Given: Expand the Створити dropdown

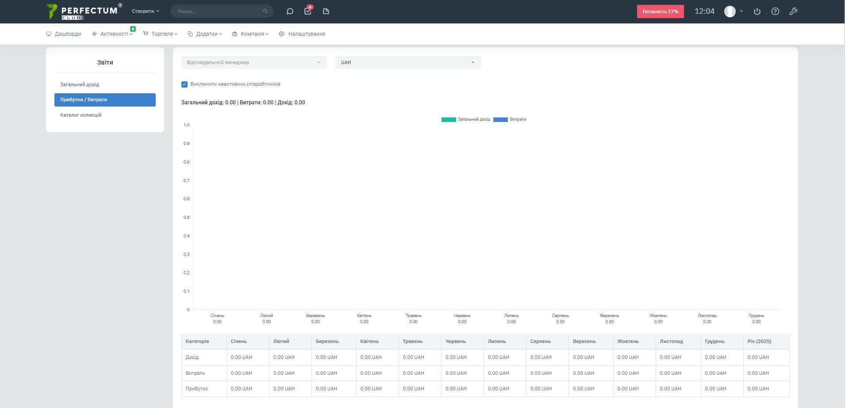Looking at the screenshot, I should coord(145,11).
